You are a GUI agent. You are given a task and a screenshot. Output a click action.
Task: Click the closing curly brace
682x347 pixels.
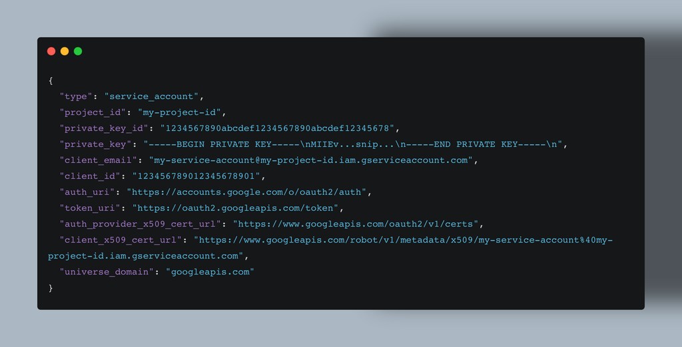click(x=51, y=288)
